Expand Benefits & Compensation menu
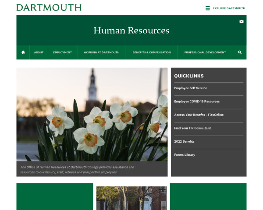The image size is (263, 210). coord(152,52)
